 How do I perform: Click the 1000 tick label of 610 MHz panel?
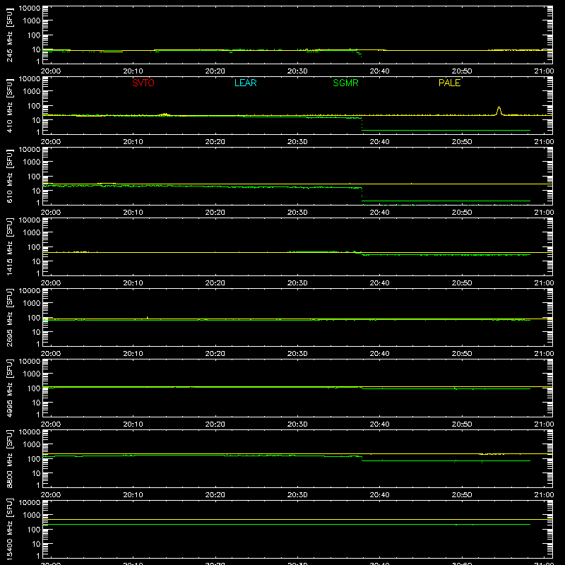tap(32, 162)
